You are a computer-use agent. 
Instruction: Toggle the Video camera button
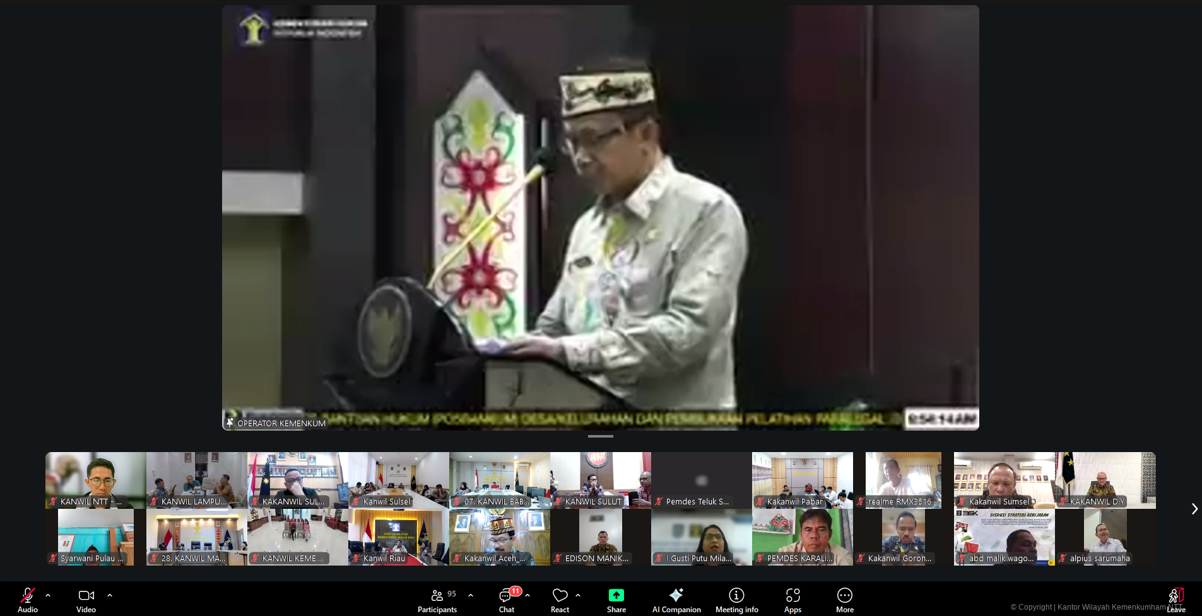86,599
